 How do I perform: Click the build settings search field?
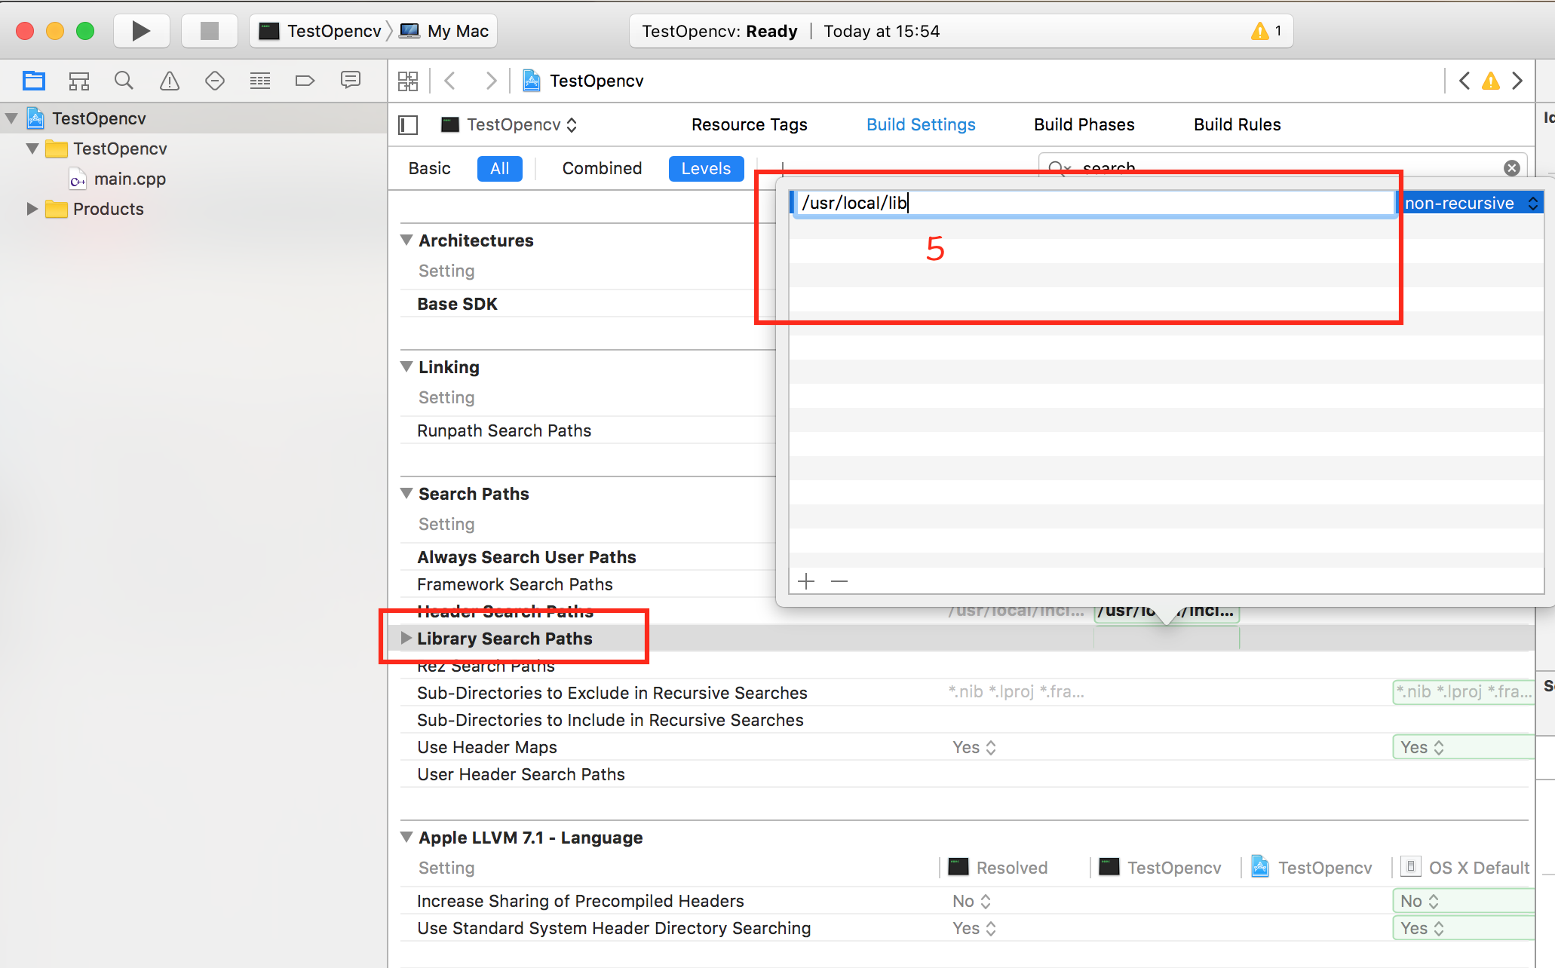coord(1282,168)
